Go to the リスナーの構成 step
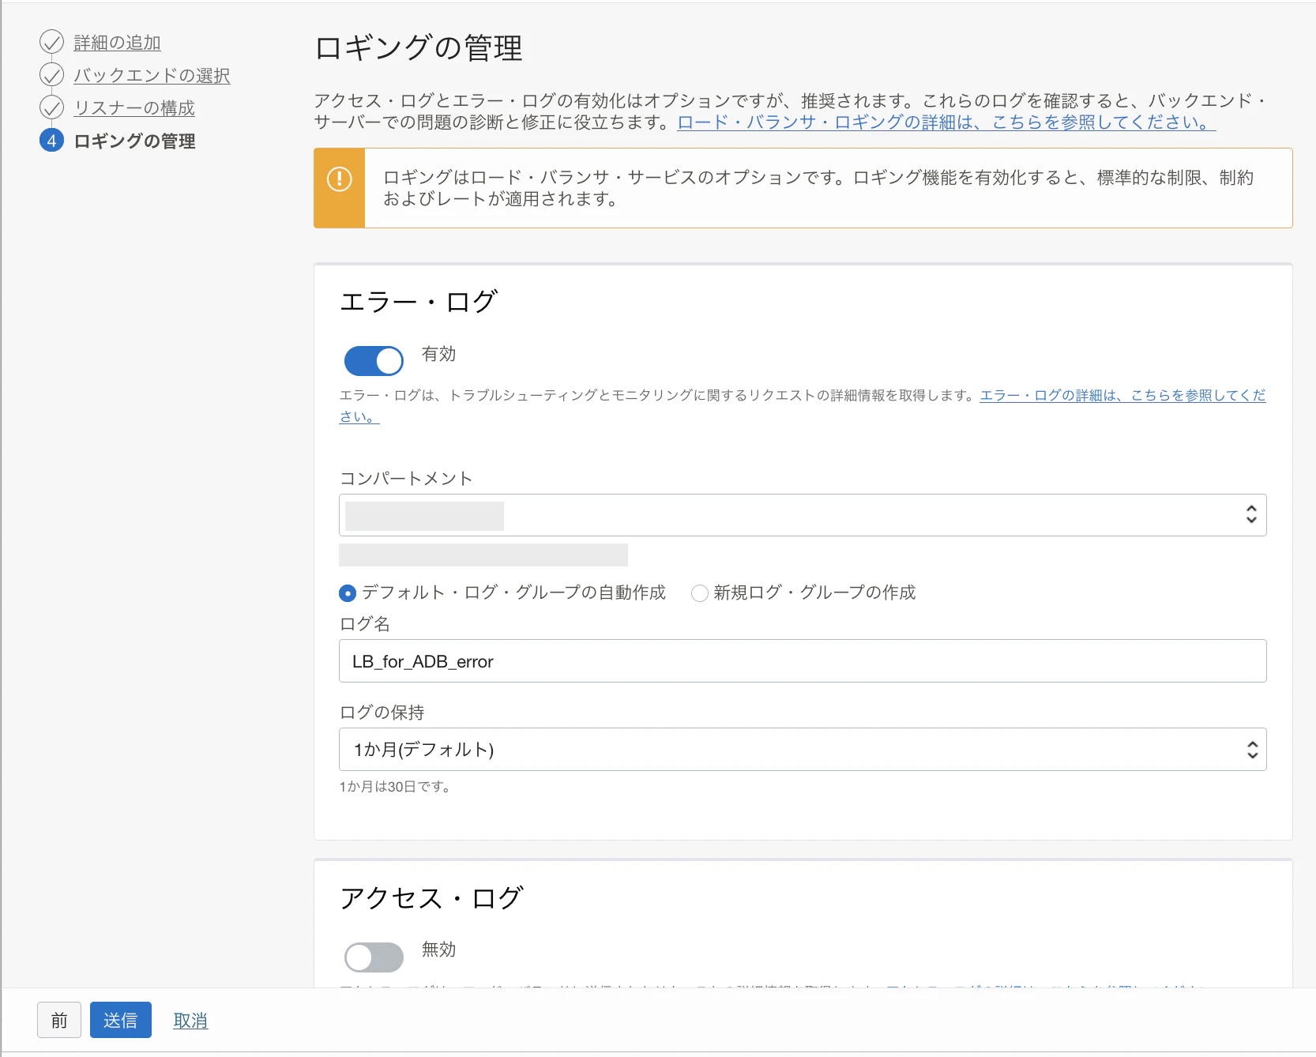 click(x=134, y=108)
